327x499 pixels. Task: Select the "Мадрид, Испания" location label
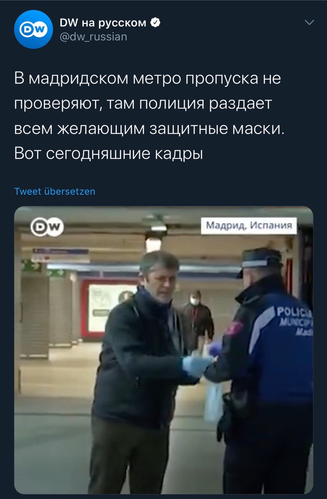[249, 226]
